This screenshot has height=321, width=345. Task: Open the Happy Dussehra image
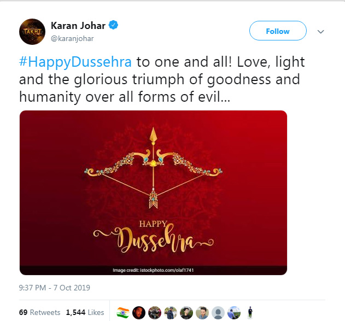(x=153, y=192)
